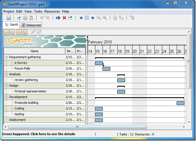Click the review gathering bar in chart
The height and width of the screenshot is (141, 196).
121,80
